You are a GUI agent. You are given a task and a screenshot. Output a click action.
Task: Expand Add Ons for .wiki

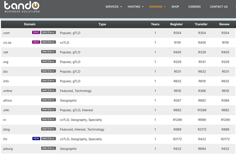pos(49,110)
